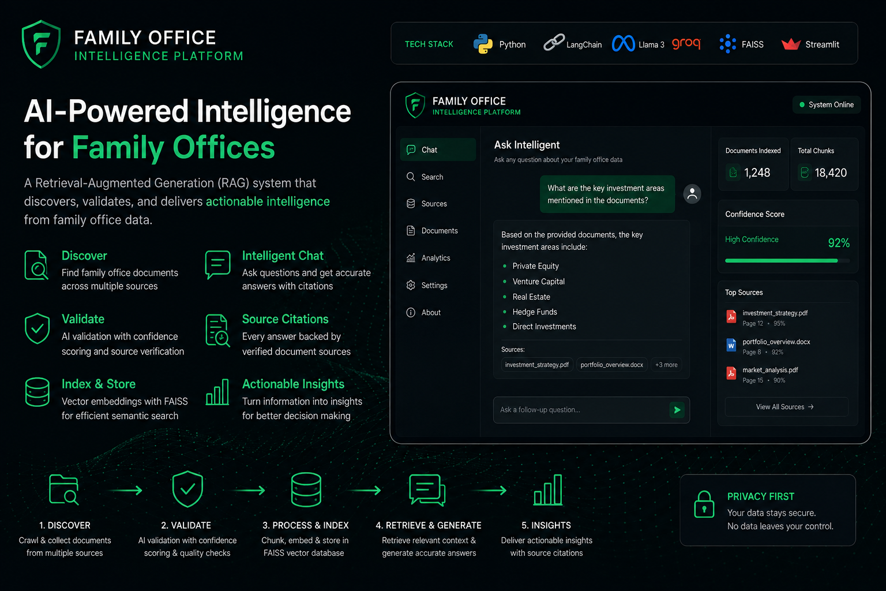This screenshot has width=886, height=591.
Task: Click the Intelligent Chat bubble feature icon
Action: [217, 264]
